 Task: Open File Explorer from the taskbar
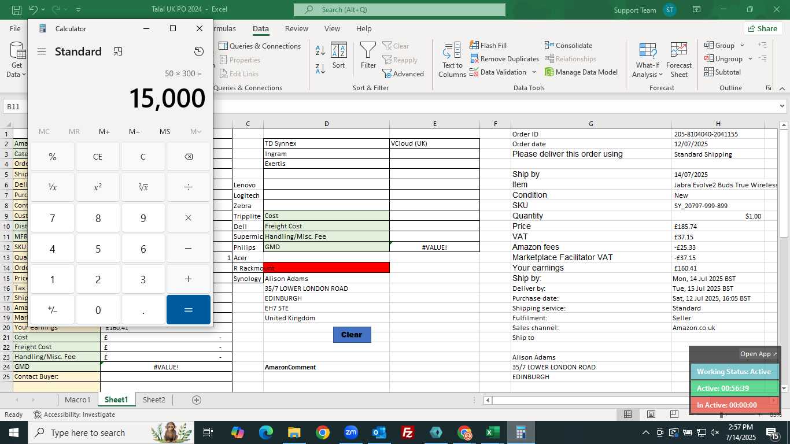coord(294,432)
